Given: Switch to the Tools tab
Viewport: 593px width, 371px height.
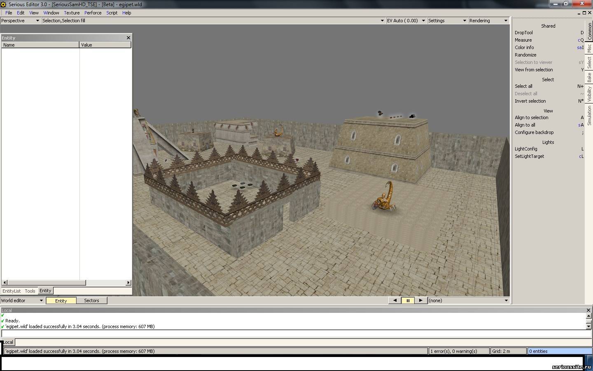Looking at the screenshot, I should pyautogui.click(x=30, y=291).
